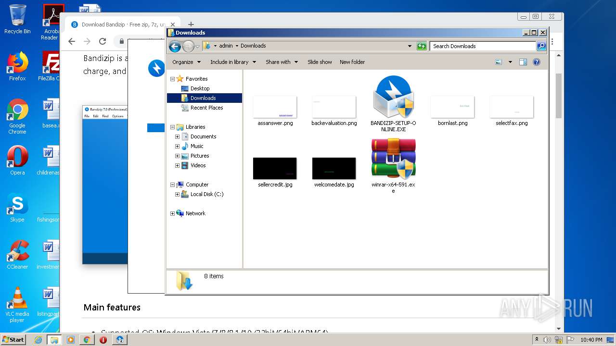Image resolution: width=616 pixels, height=346 pixels.
Task: Reload the page in Chrome
Action: click(102, 41)
